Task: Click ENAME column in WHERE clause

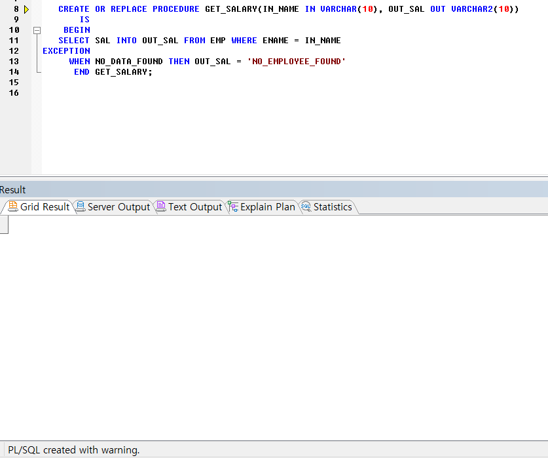Action: point(276,41)
